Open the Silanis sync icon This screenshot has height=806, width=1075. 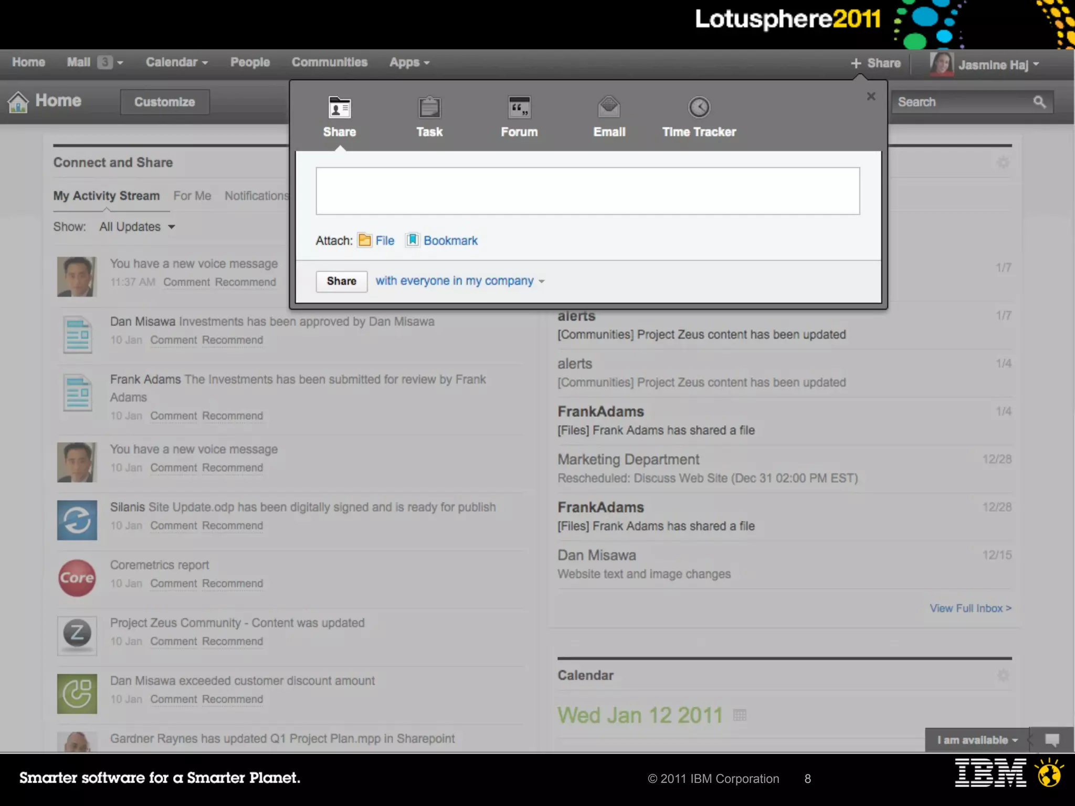tap(77, 521)
